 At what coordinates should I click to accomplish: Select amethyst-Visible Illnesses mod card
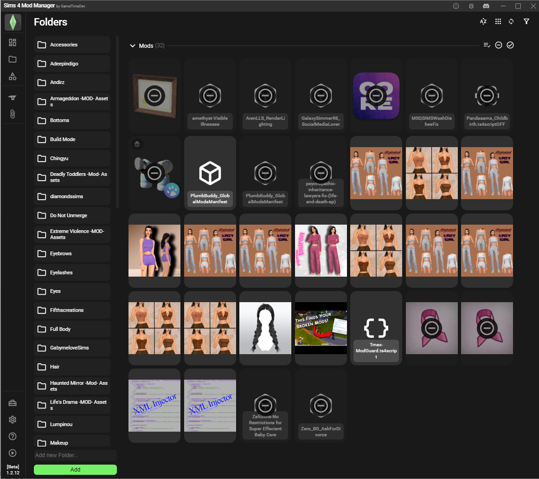pos(210,96)
